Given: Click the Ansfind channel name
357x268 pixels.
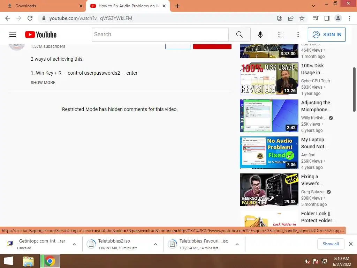Looking at the screenshot, I should point(308,155).
